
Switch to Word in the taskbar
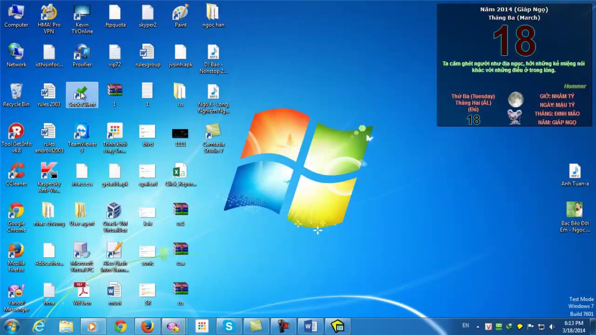coord(311,327)
